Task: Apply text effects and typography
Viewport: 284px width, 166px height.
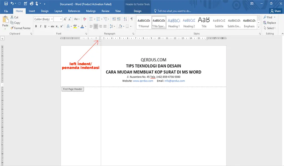Action: tap(68, 26)
